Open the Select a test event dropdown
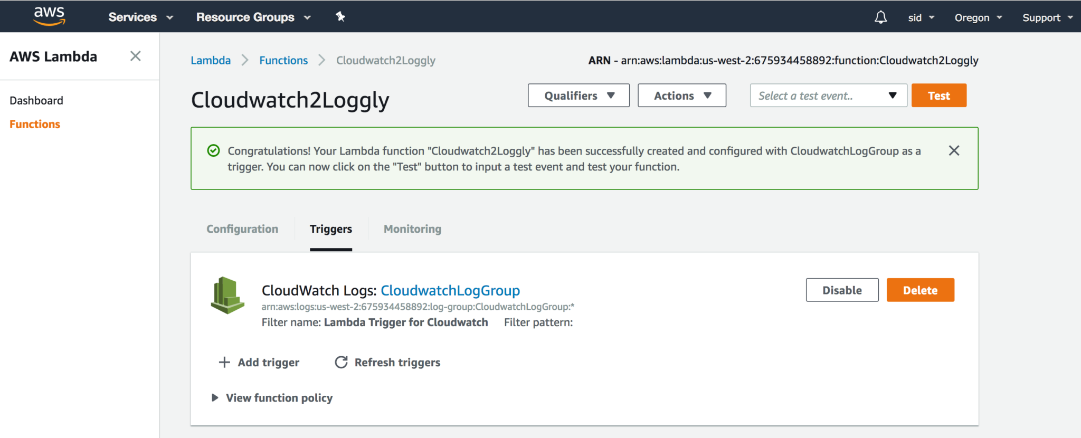The height and width of the screenshot is (438, 1081). click(828, 96)
